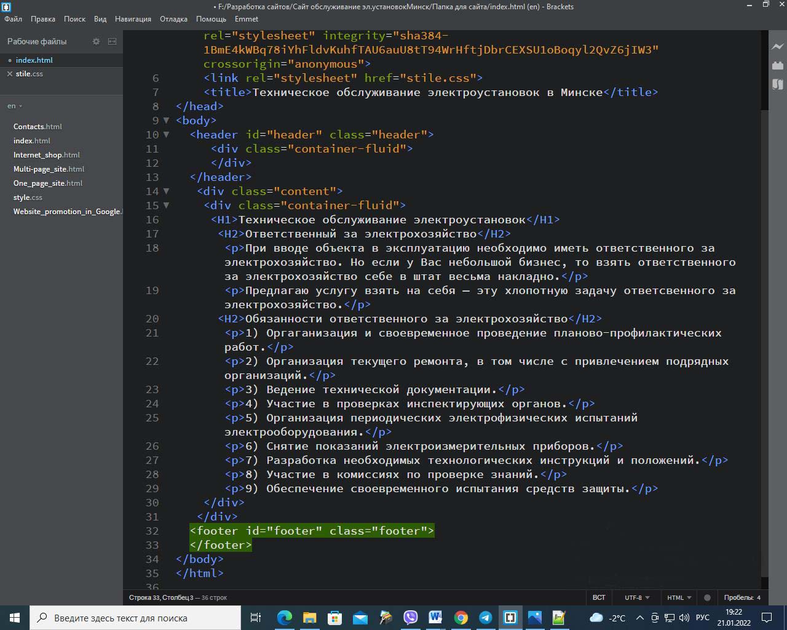The image size is (787, 630).
Task: Open the HTML language mode dropdown
Action: pyautogui.click(x=679, y=597)
